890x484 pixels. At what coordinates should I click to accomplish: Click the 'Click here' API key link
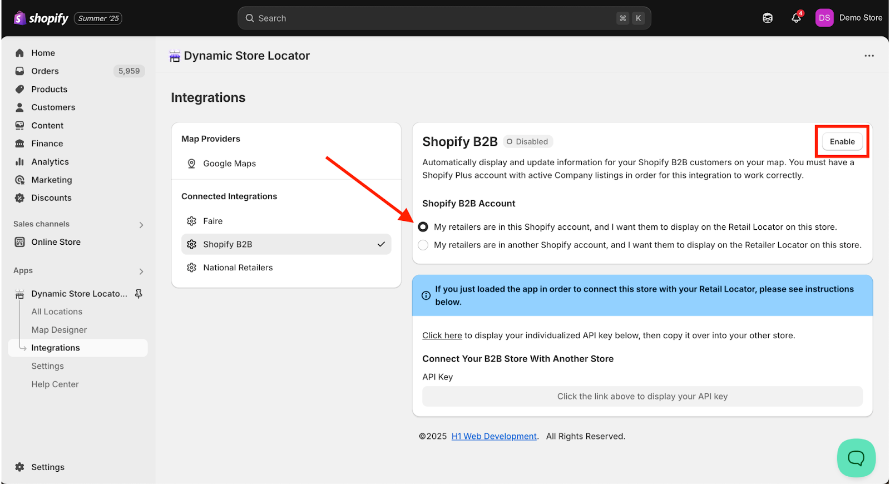point(442,335)
